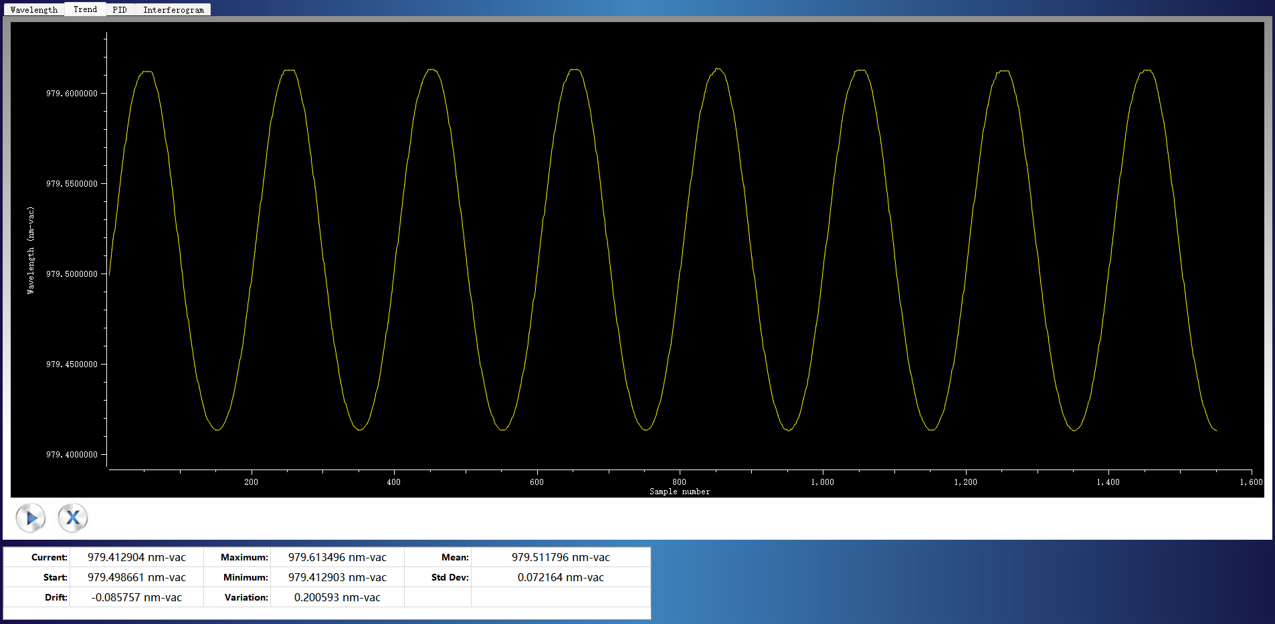
Task: Click the 979.4000000 y-axis tick label
Action: tap(72, 455)
